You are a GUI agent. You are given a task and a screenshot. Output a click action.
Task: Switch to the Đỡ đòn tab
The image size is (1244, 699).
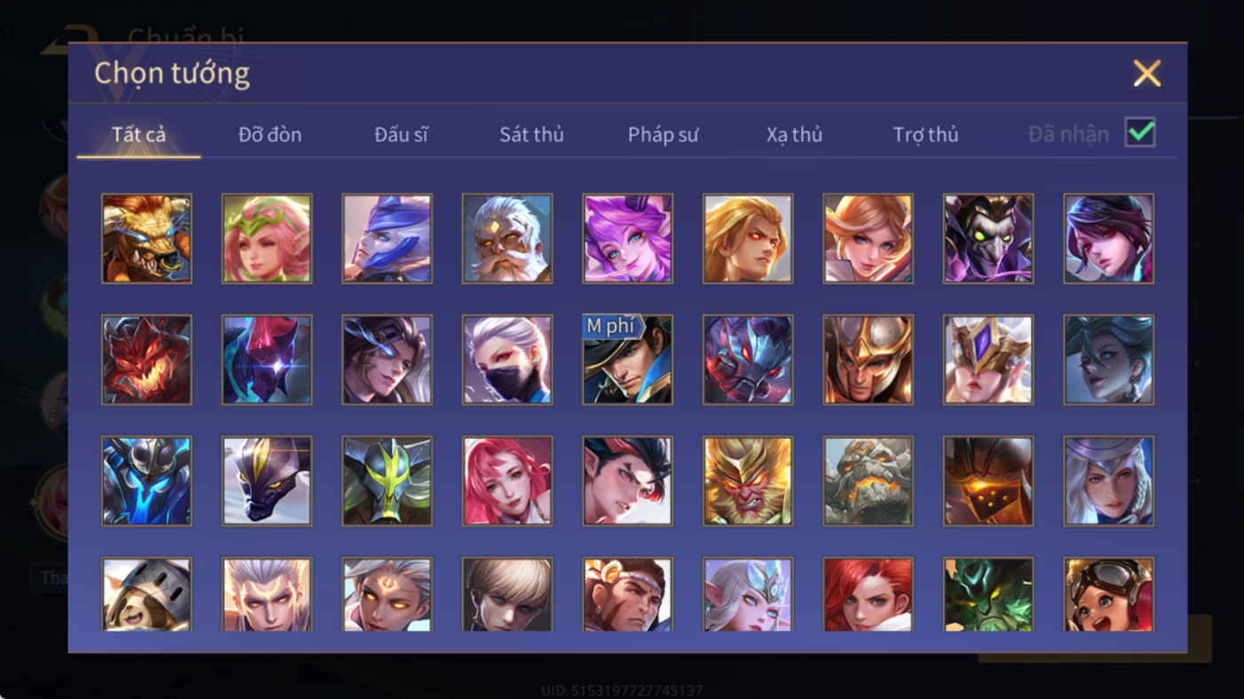point(270,135)
